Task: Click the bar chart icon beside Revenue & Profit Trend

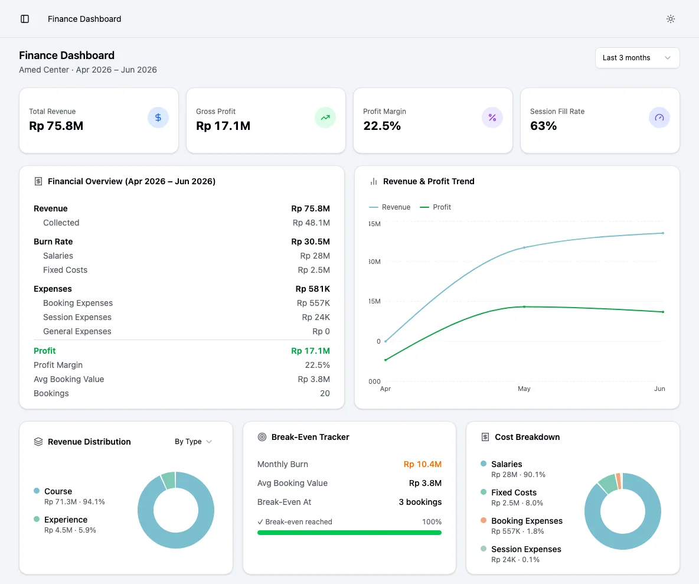Action: 374,181
